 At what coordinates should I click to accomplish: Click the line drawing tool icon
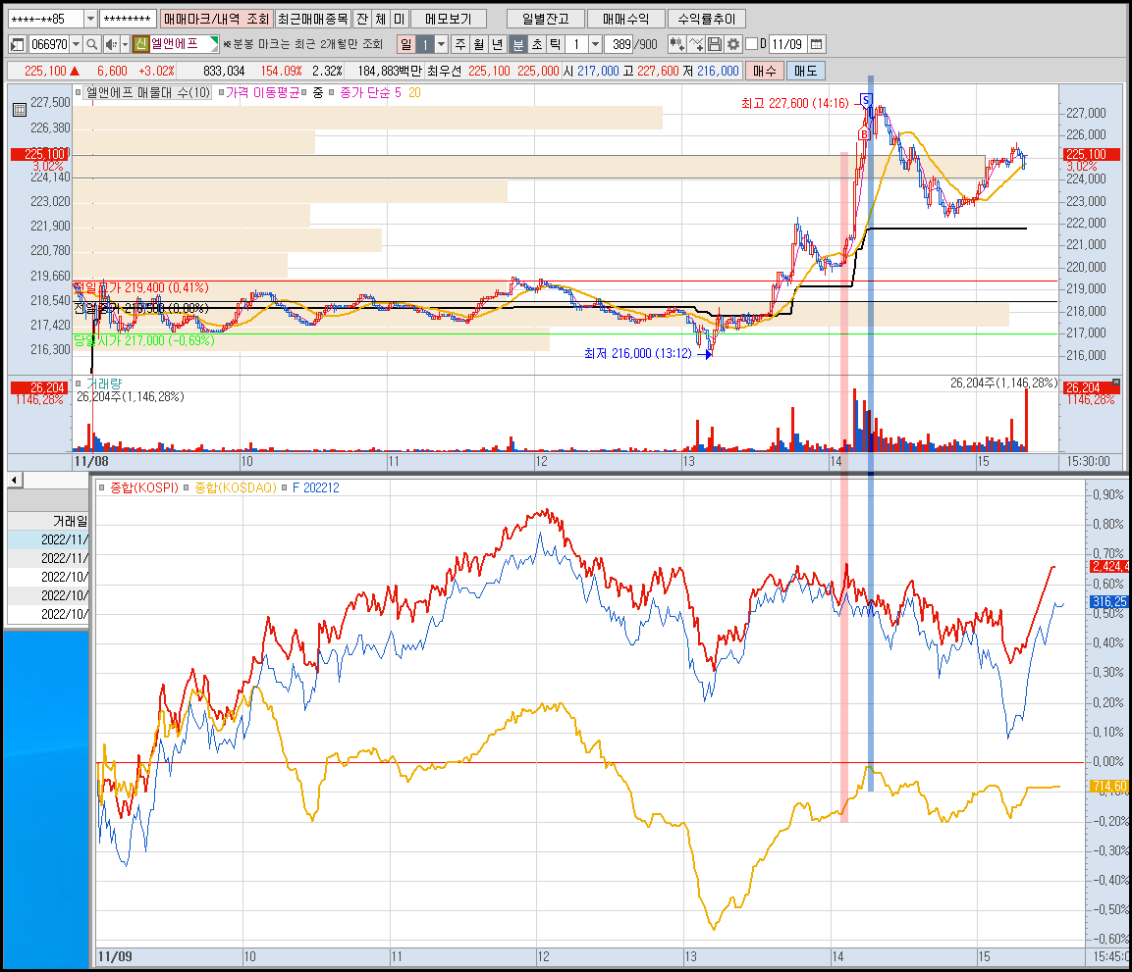pos(696,45)
